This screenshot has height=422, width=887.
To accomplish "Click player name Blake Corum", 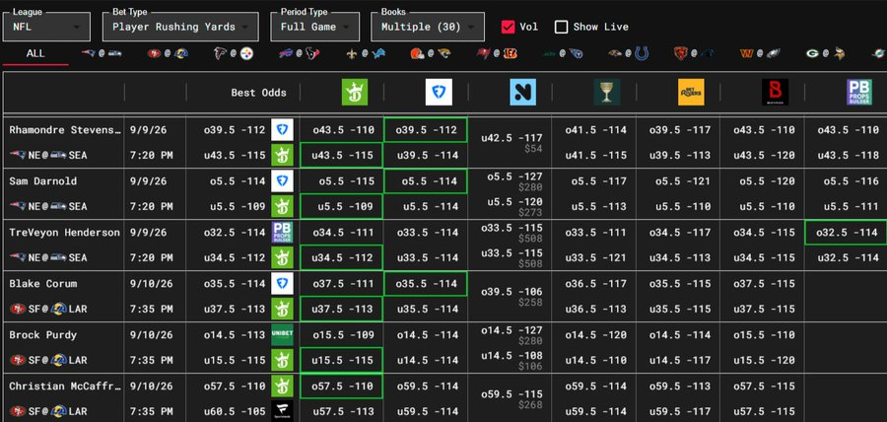I will pyautogui.click(x=43, y=283).
